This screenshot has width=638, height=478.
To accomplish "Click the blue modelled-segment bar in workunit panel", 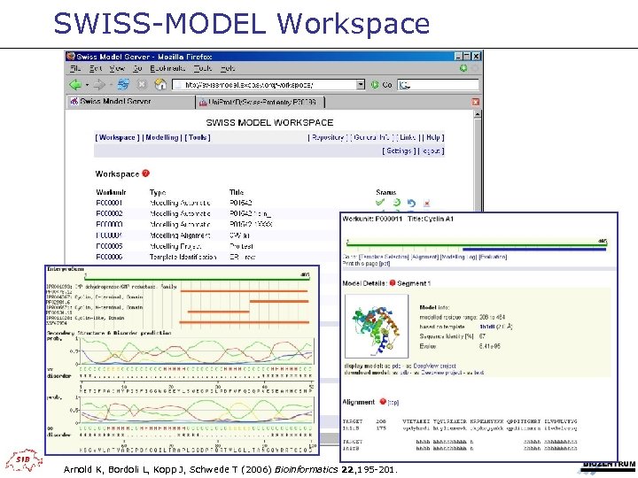I will click(x=534, y=249).
